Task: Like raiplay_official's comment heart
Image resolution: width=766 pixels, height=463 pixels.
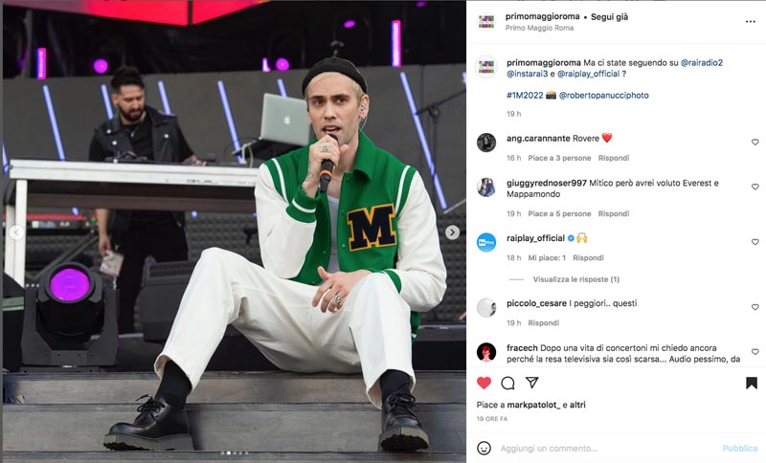Action: 755,242
